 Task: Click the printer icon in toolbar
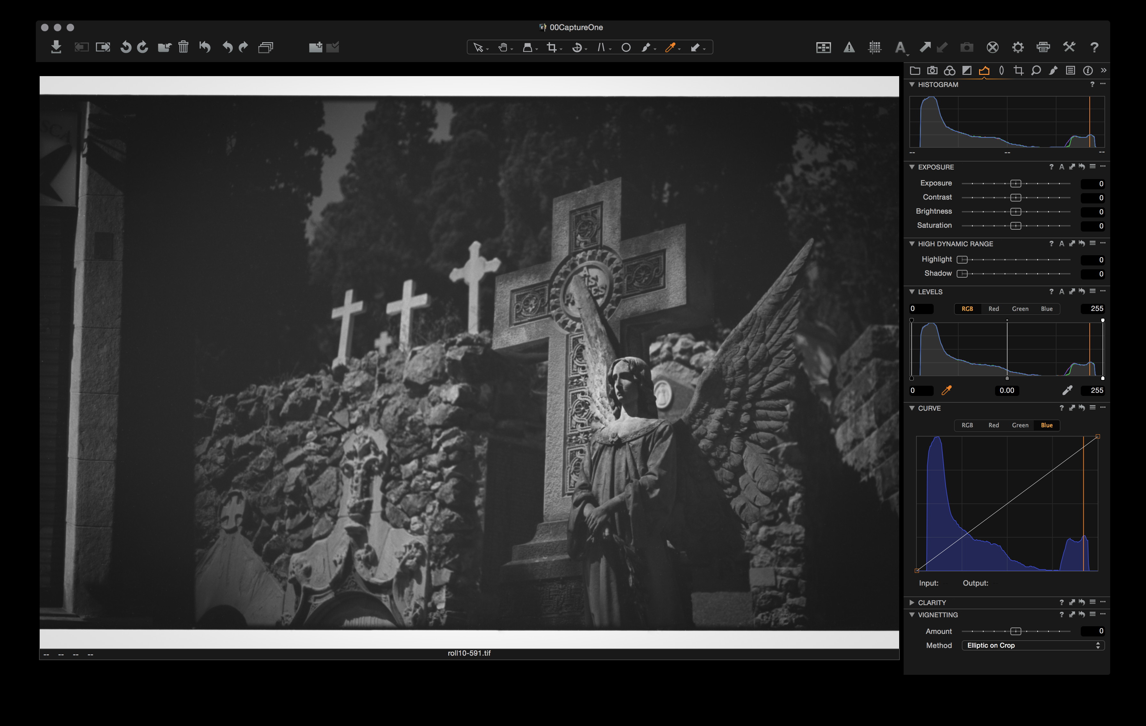coord(1043,47)
